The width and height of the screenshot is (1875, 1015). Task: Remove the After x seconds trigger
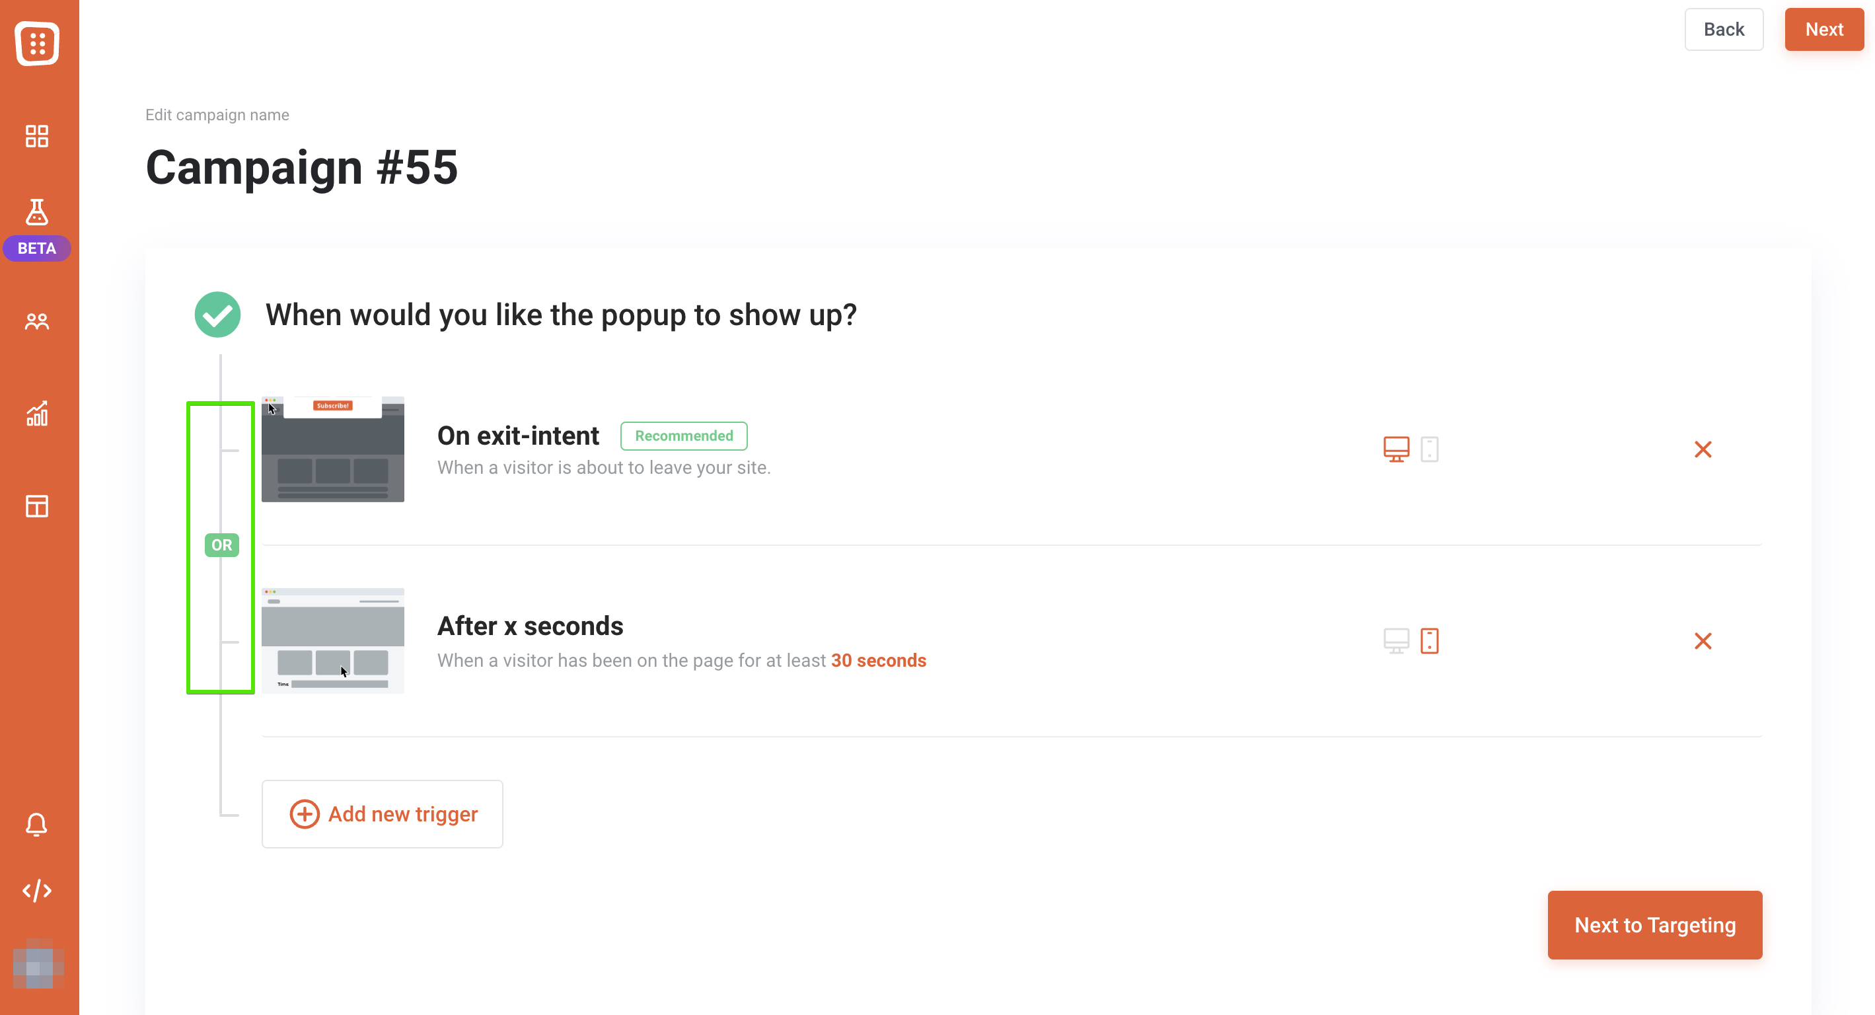point(1703,641)
